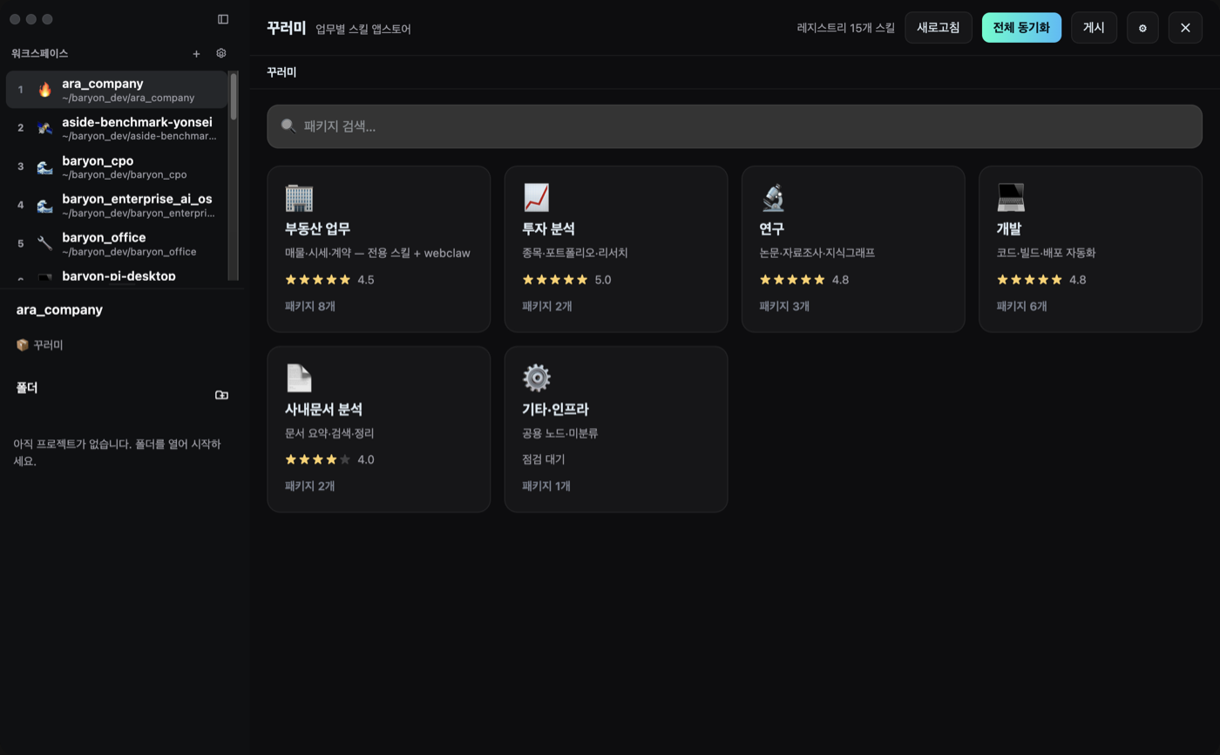Click the building icon on 부동산 업무 card

[x=299, y=198]
